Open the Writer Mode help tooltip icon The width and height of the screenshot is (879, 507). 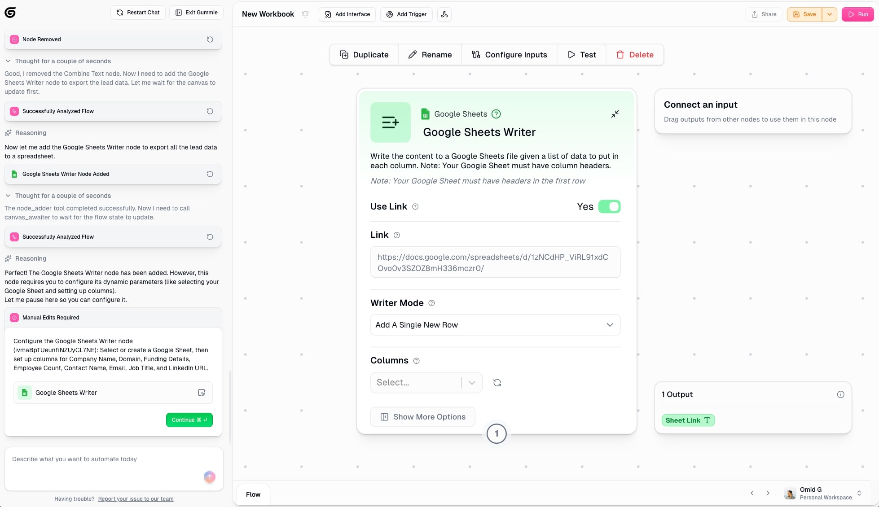[x=431, y=303]
